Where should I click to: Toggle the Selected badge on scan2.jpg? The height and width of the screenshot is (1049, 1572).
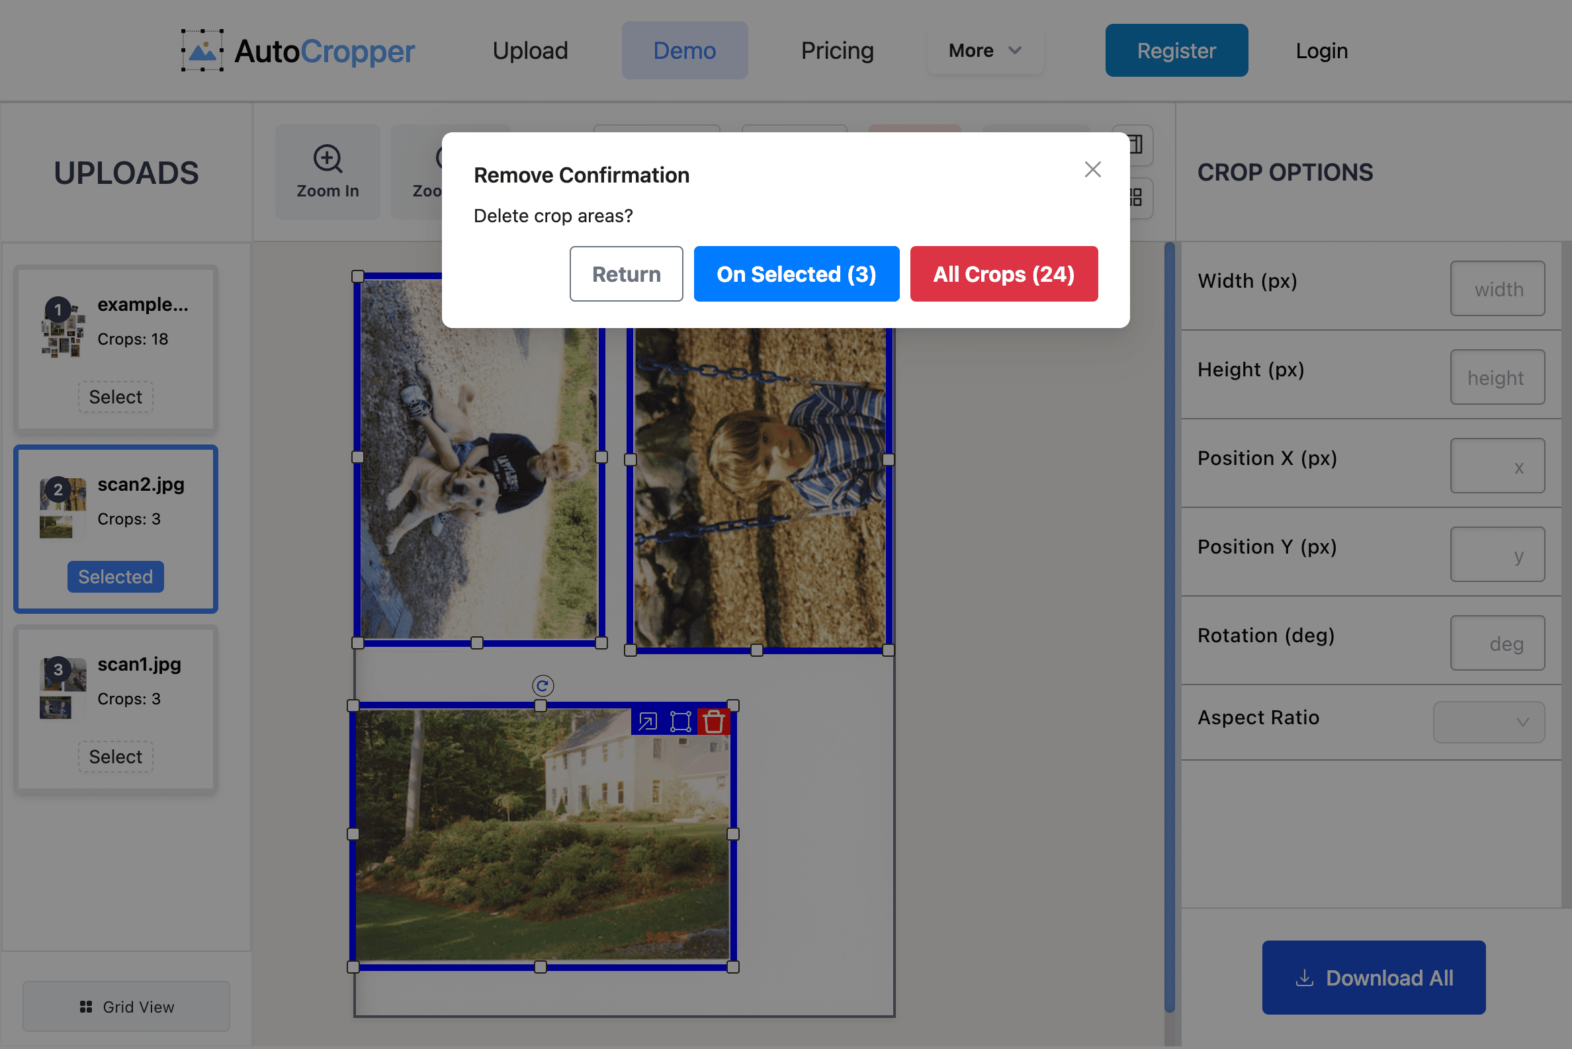click(115, 577)
